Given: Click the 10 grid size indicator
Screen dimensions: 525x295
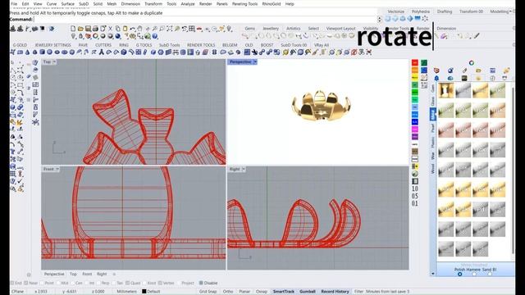Looking at the screenshot, I should [x=415, y=188].
